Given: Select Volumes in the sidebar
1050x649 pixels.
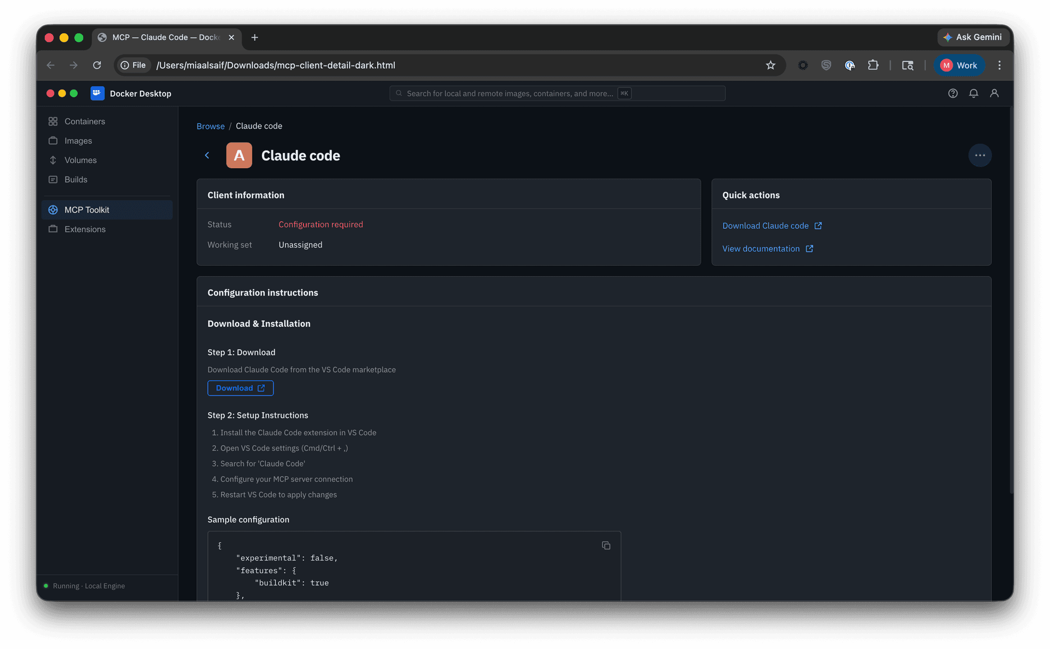Looking at the screenshot, I should 80,160.
